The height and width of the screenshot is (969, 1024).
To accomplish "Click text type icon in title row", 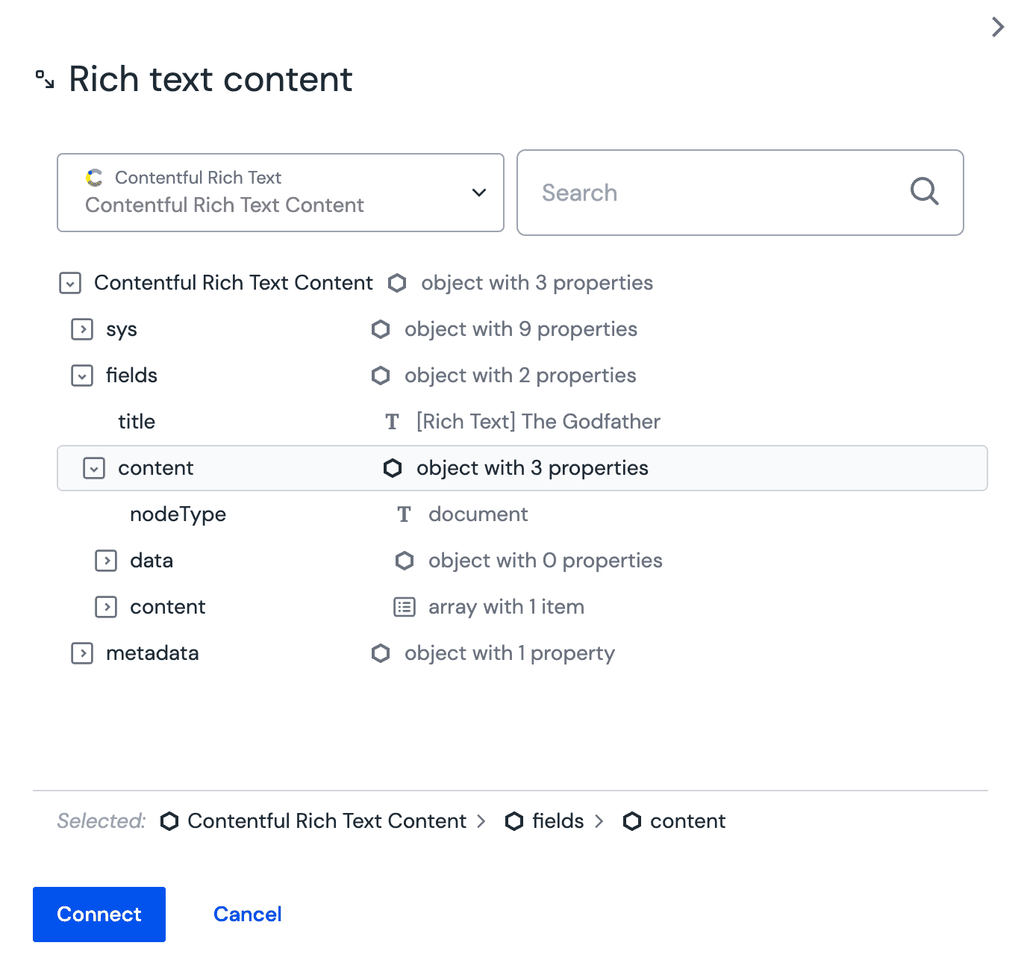I will [393, 422].
